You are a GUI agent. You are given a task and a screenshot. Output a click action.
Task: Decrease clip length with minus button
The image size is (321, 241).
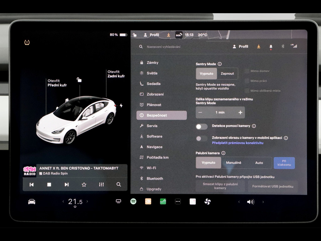[x=200, y=113]
